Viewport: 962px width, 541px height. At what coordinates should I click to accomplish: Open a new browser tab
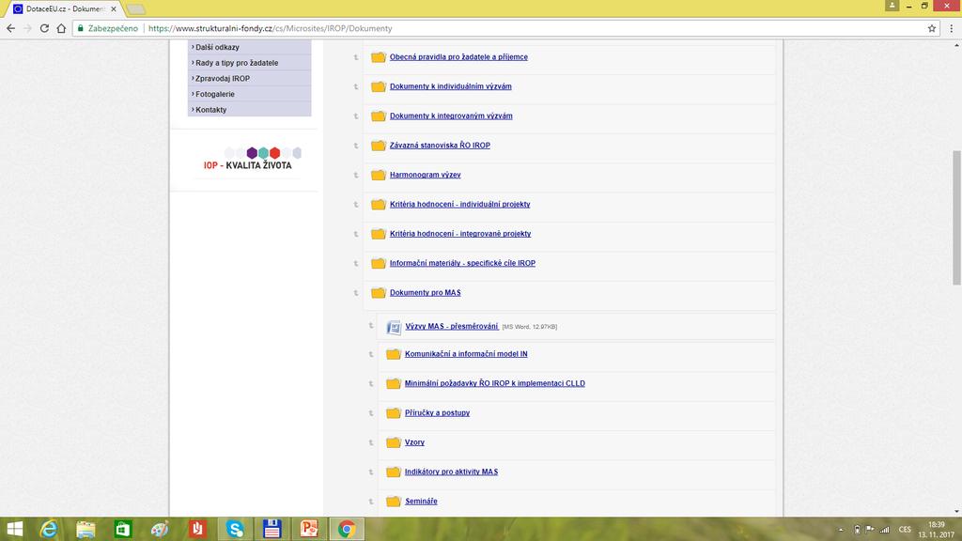135,9
